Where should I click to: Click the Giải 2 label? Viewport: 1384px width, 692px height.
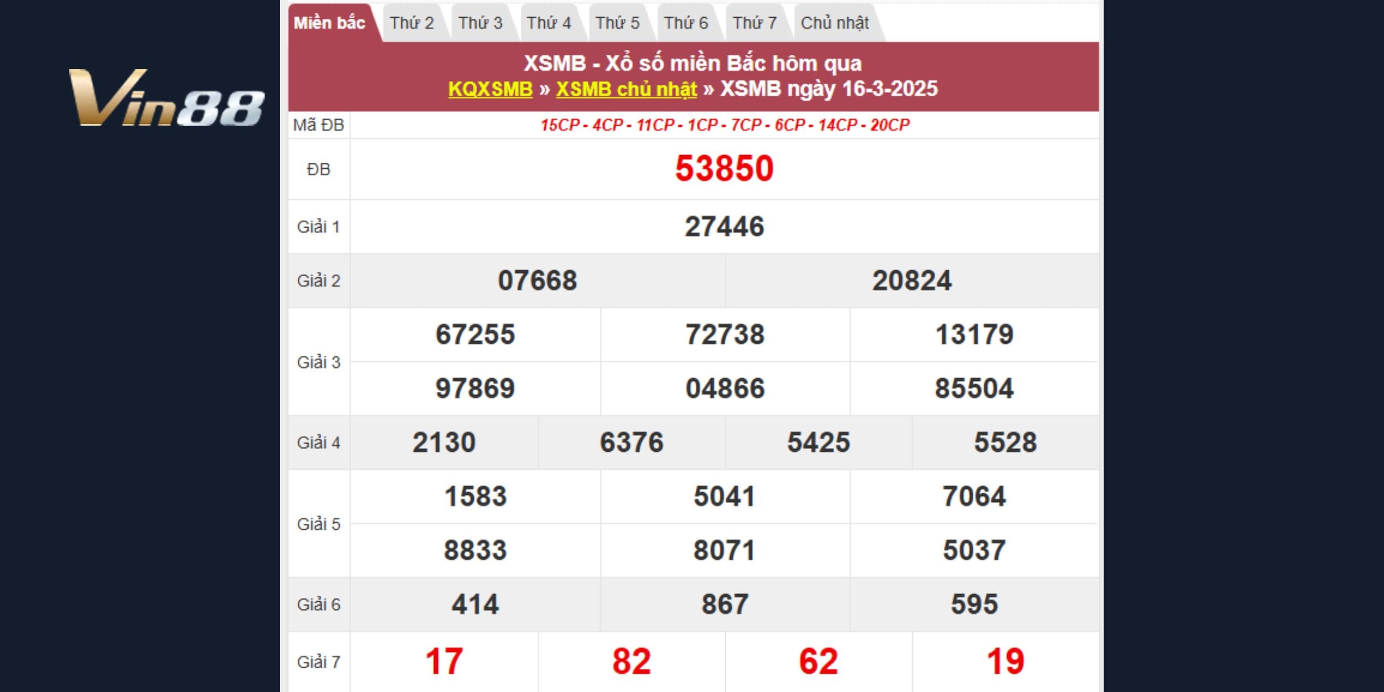[319, 281]
